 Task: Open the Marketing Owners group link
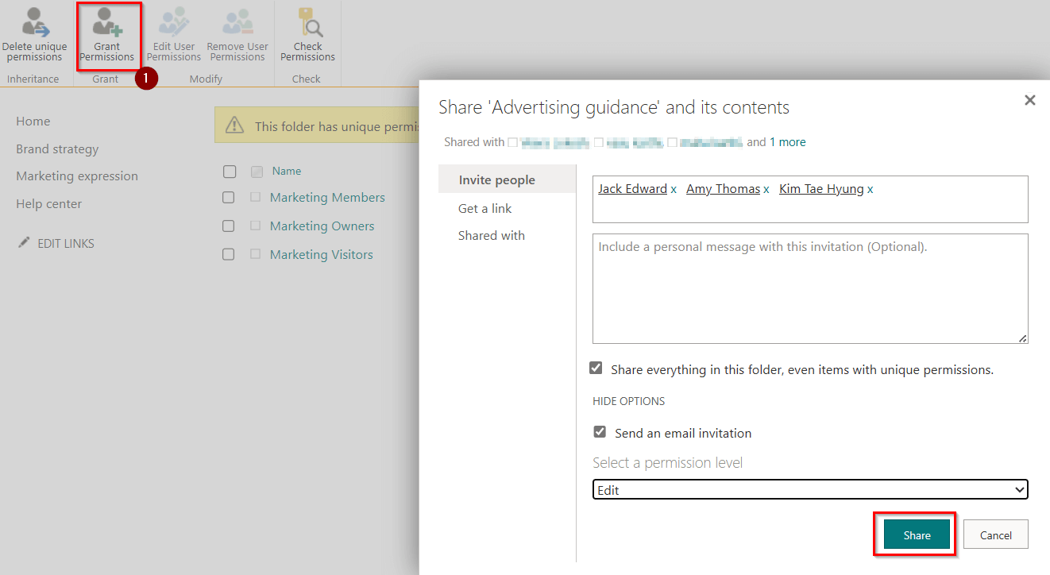[322, 226]
